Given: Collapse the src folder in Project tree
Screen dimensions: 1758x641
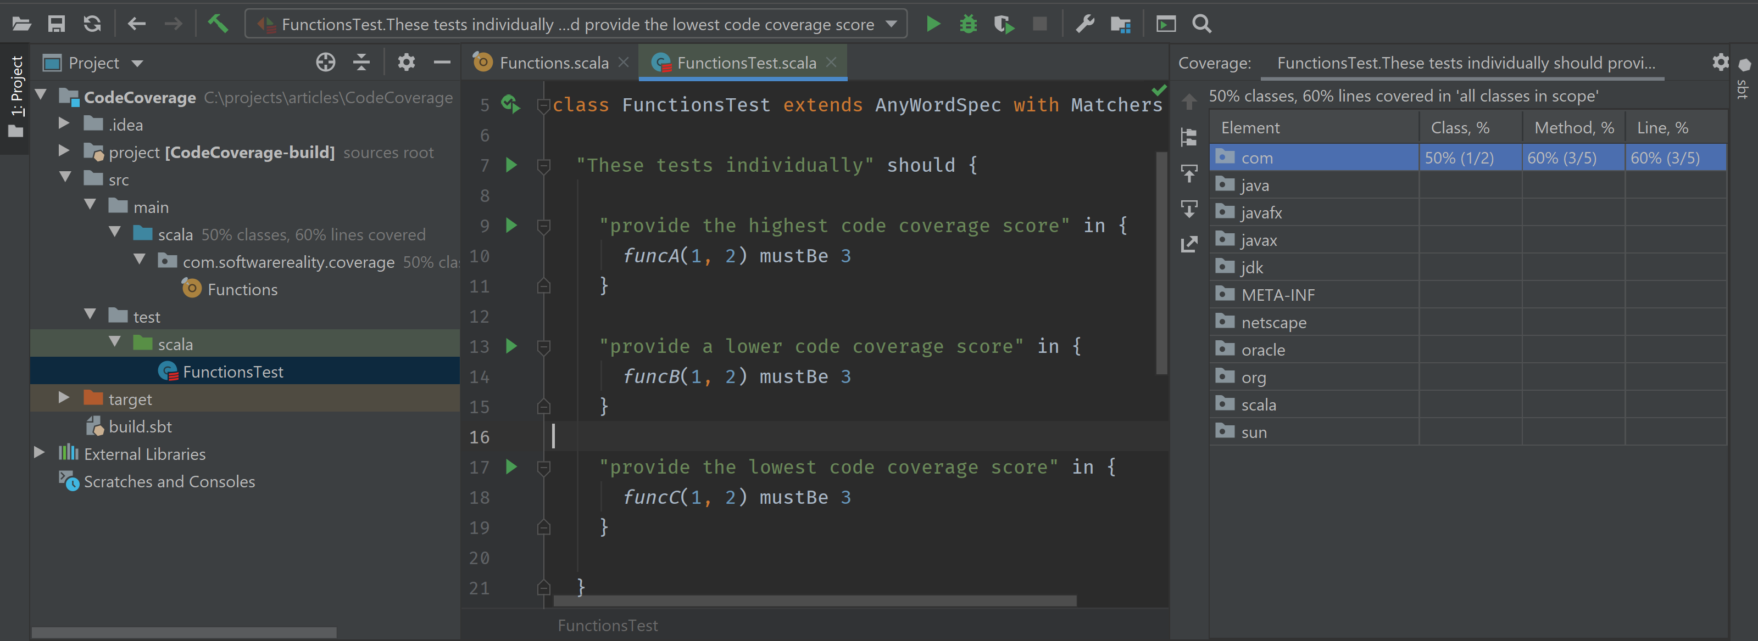Looking at the screenshot, I should tap(65, 179).
